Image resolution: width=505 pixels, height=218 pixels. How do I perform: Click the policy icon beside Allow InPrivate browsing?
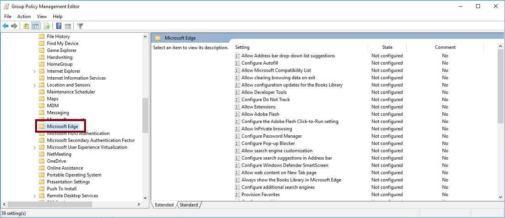click(238, 129)
